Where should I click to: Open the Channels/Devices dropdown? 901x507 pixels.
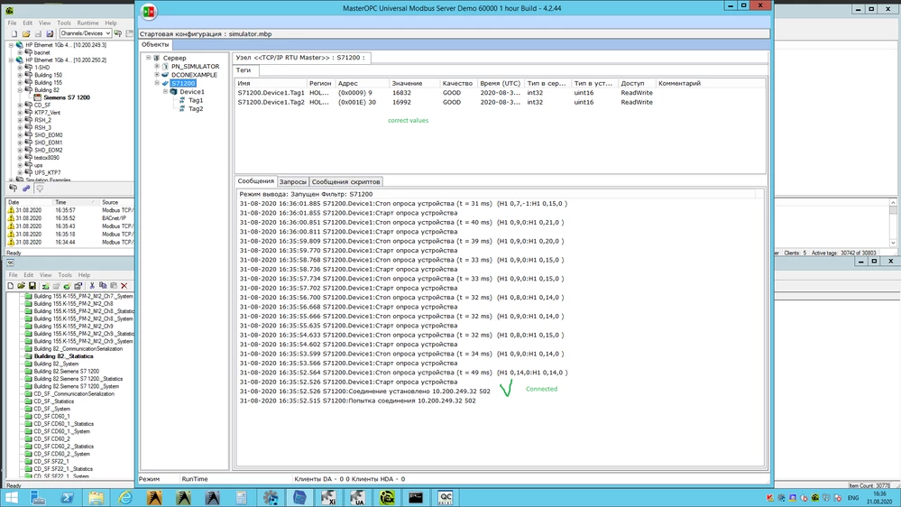coord(85,33)
